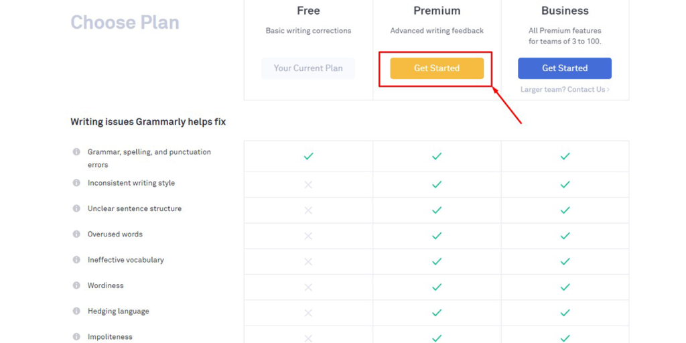Click the blue Business Get Started button
The image size is (686, 343).
(x=565, y=68)
